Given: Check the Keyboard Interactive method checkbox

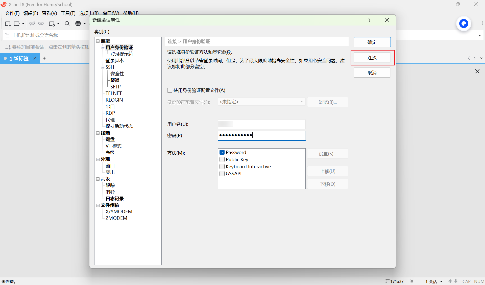Looking at the screenshot, I should tap(222, 167).
